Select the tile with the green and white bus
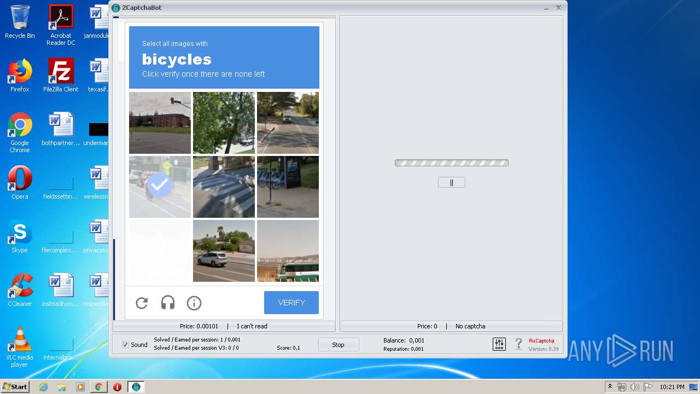700x394 pixels. [x=288, y=251]
